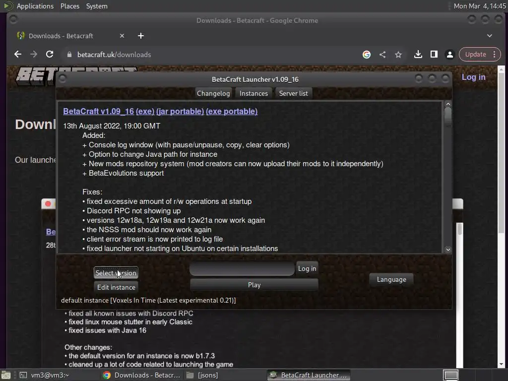This screenshot has width=508, height=381.
Task: Click the default instance status text
Action: point(148,300)
